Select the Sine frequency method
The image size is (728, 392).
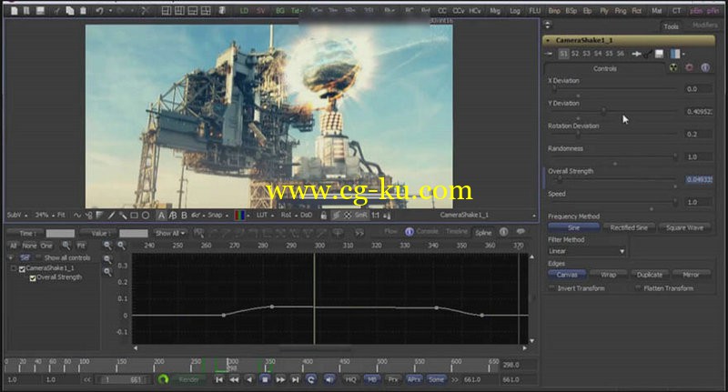(574, 227)
